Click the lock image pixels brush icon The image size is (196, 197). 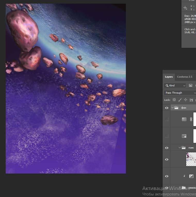tap(180, 100)
